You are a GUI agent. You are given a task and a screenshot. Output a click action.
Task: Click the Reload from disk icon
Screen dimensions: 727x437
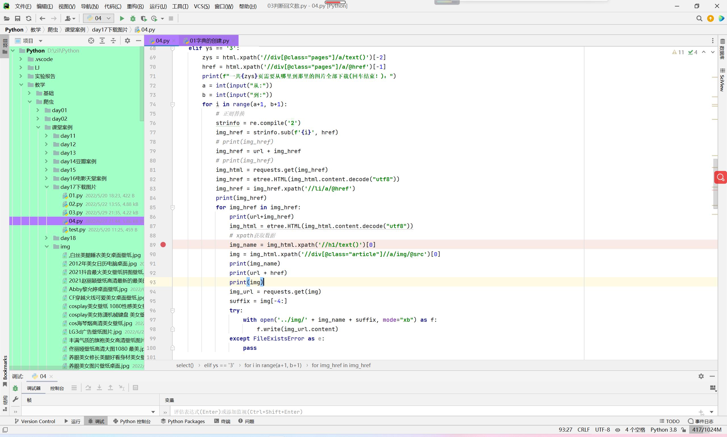29,18
